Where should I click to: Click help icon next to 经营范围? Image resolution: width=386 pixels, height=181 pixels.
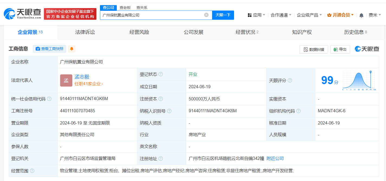(32, 171)
